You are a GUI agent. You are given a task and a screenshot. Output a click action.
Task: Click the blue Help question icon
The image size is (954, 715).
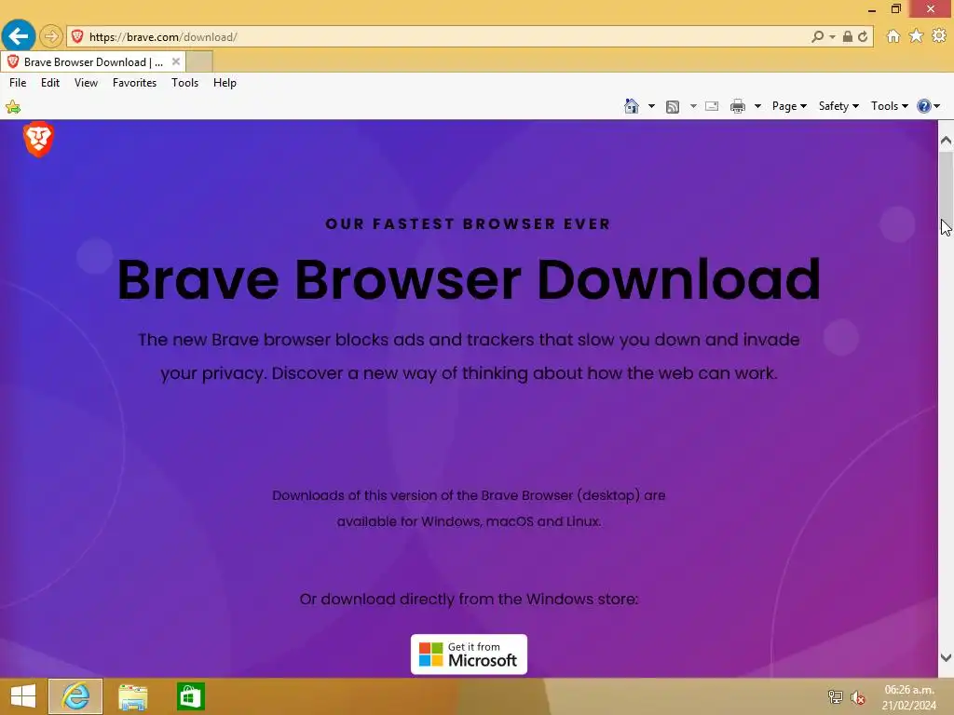[923, 106]
